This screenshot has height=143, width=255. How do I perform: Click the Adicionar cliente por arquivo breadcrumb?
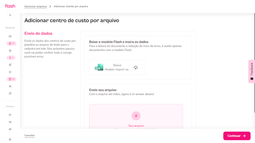pos(71,6)
